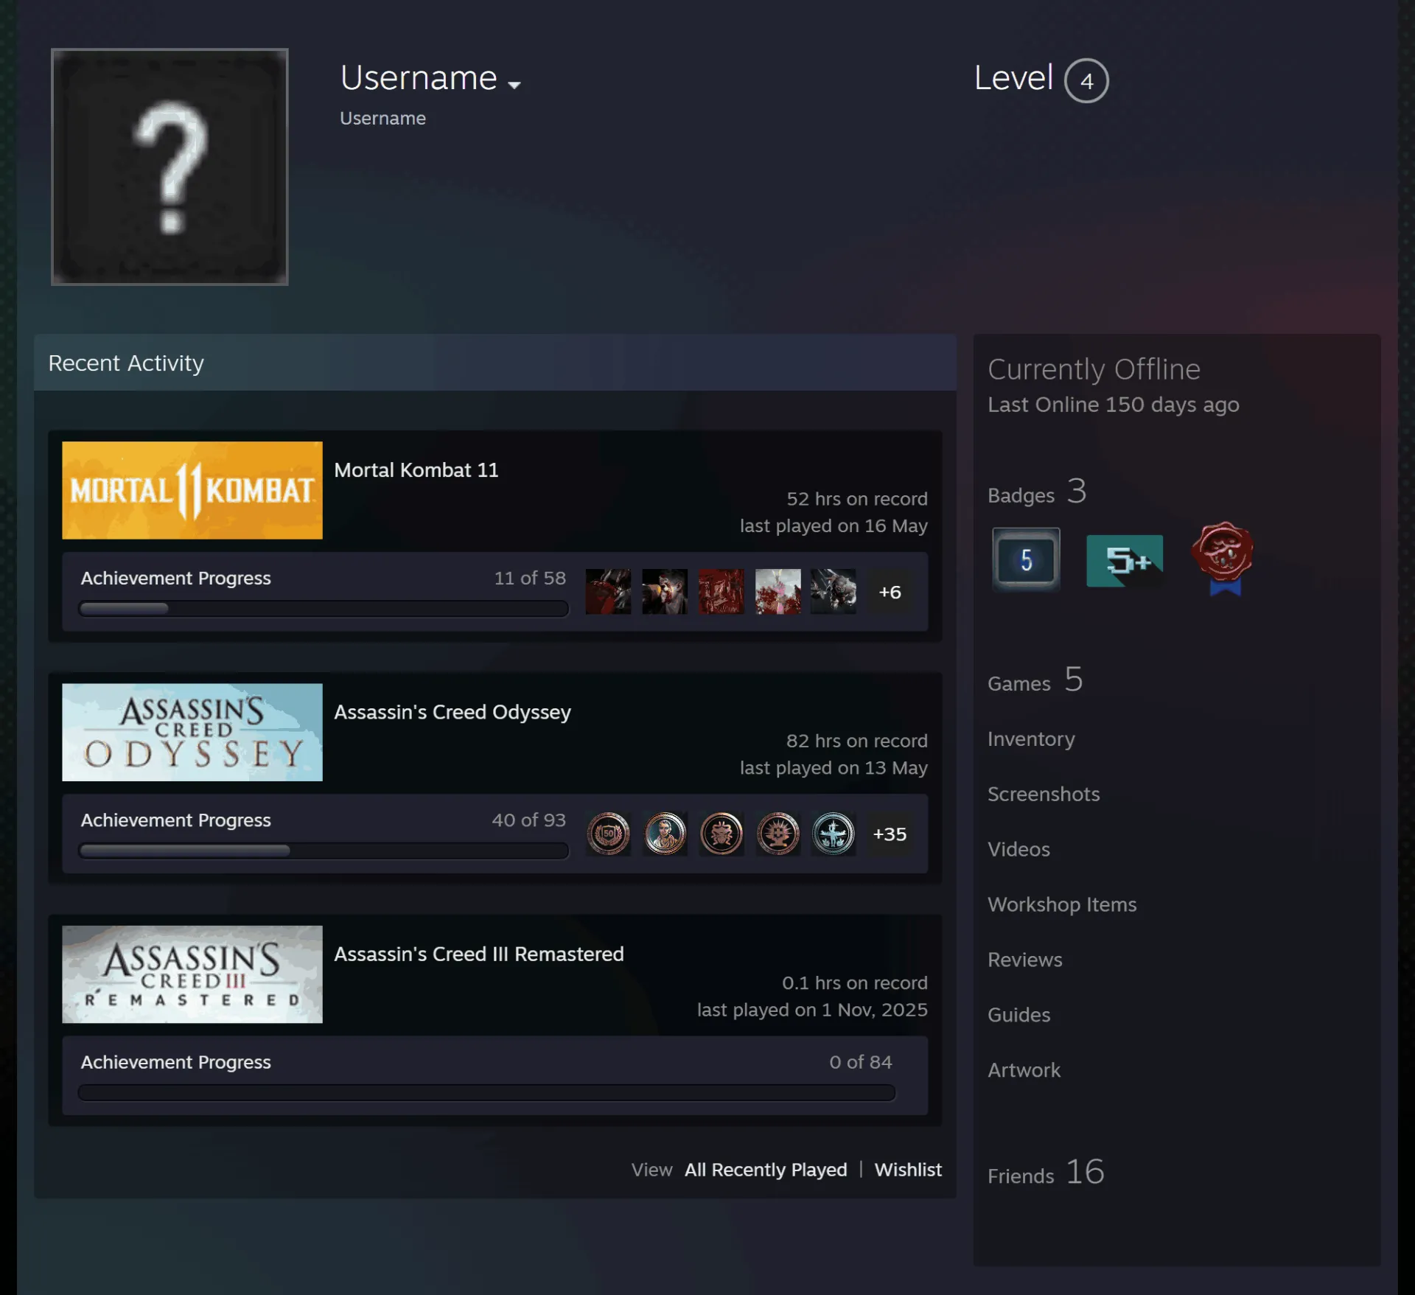Open the Mortal Kombat 11 game banner
This screenshot has height=1295, width=1415.
192,490
